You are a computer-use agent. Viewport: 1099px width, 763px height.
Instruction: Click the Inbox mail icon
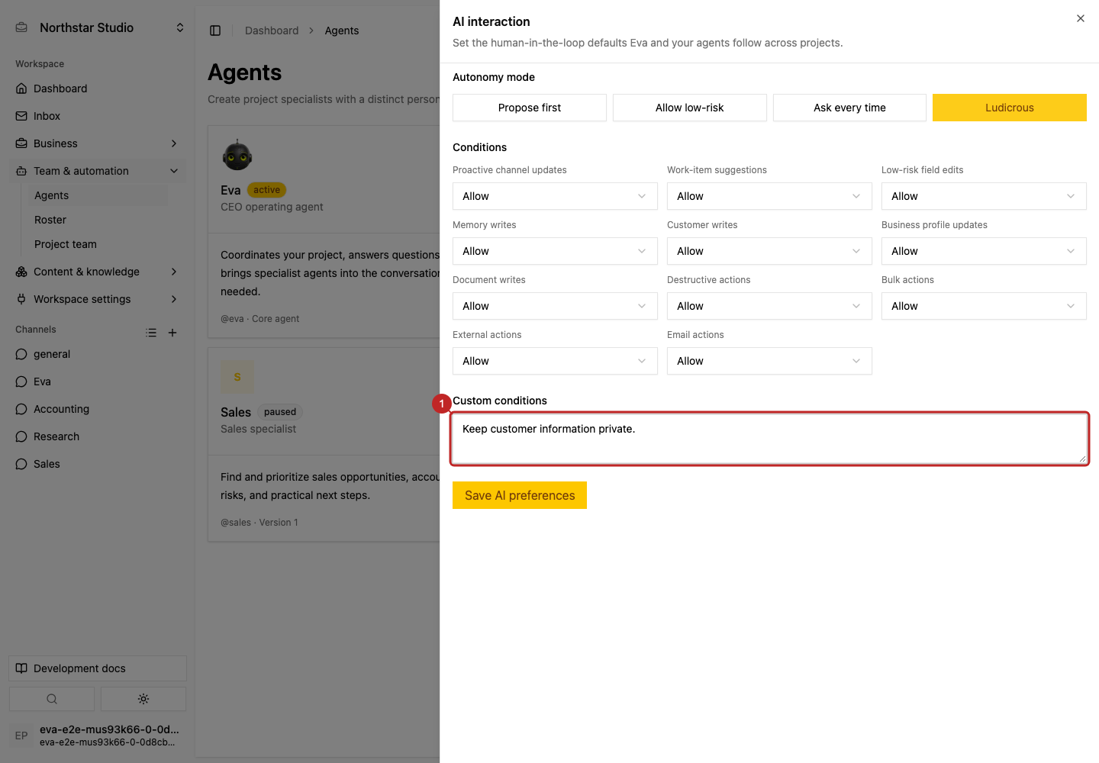[21, 116]
